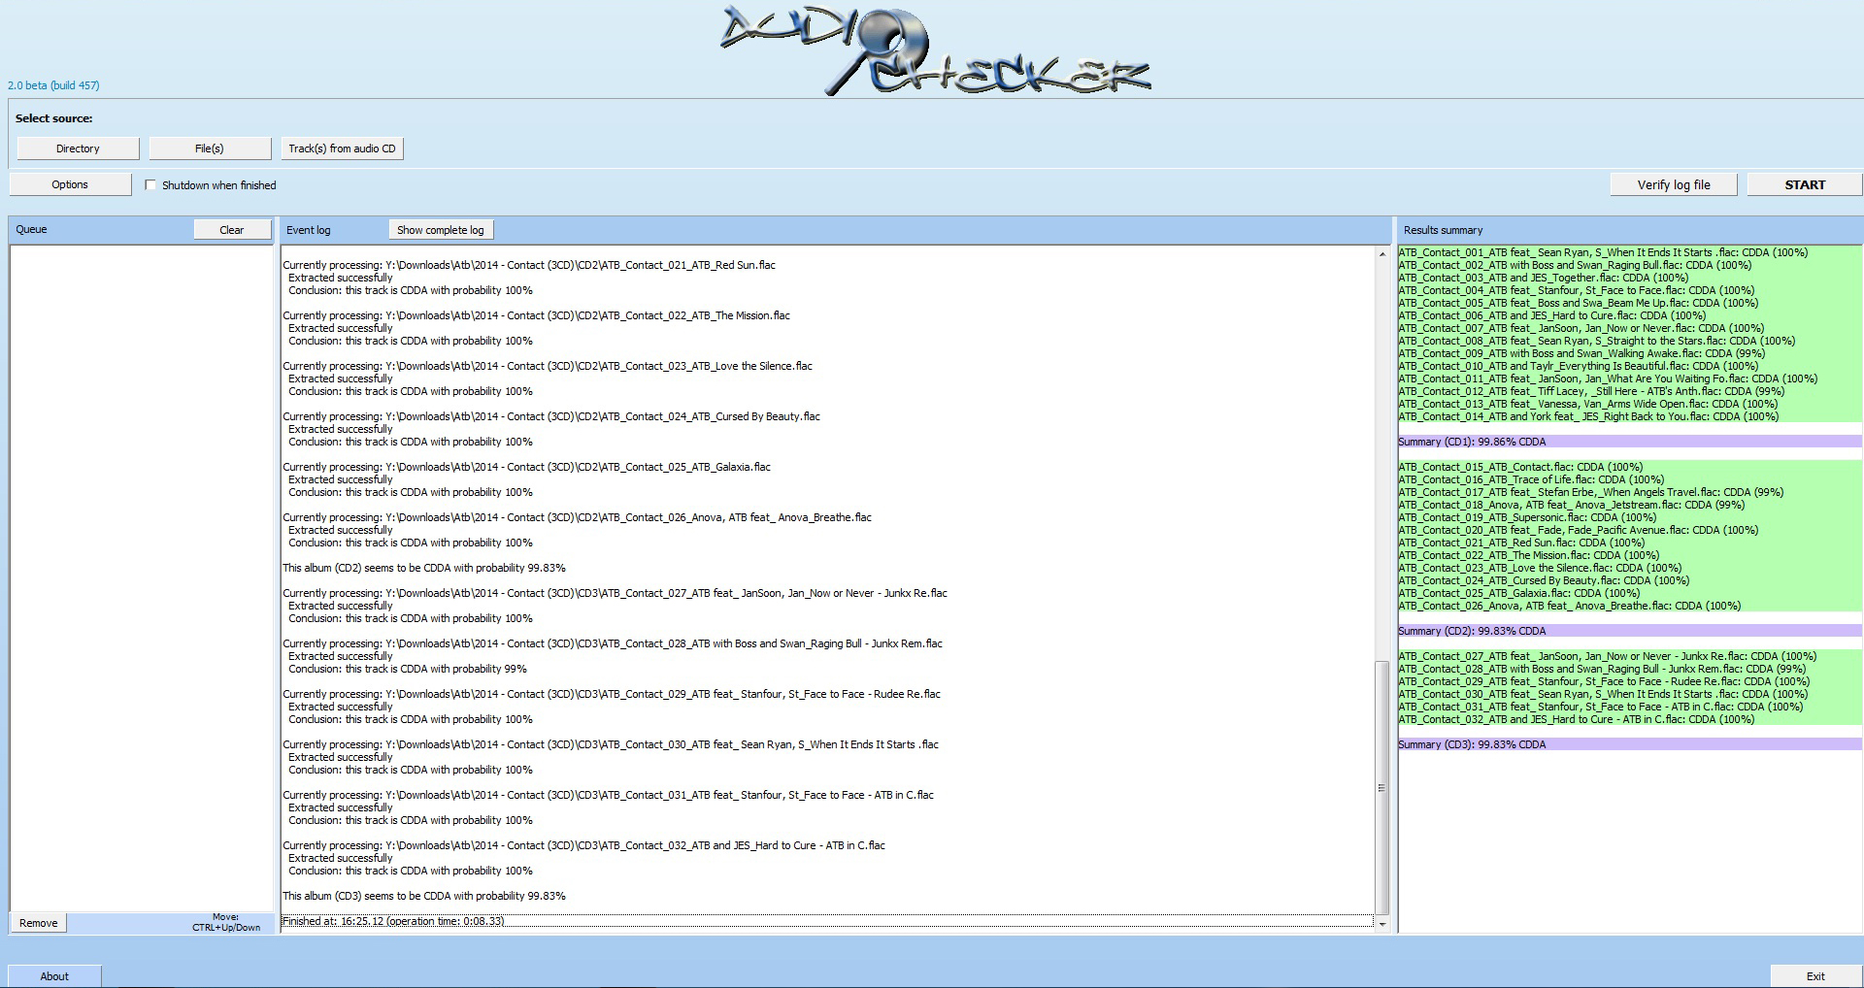Image resolution: width=1864 pixels, height=988 pixels.
Task: Click the AudioChecker logo
Action: [x=934, y=50]
